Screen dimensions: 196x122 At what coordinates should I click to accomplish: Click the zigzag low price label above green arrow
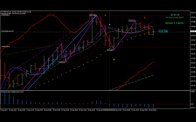pyautogui.click(x=110, y=50)
